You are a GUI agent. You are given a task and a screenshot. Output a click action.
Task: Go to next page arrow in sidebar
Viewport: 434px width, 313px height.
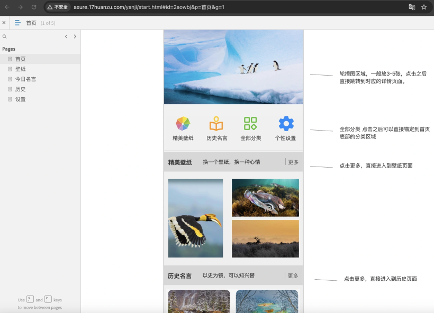point(75,36)
